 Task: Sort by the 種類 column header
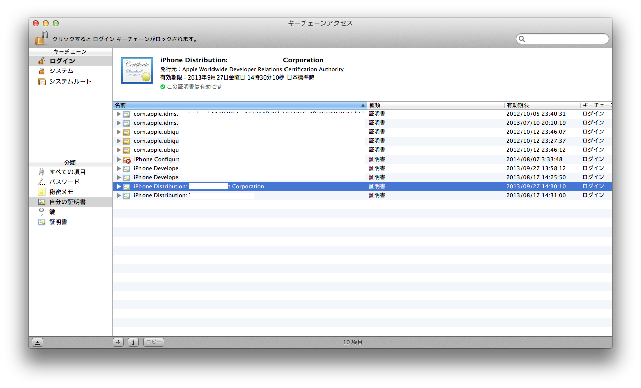436,105
